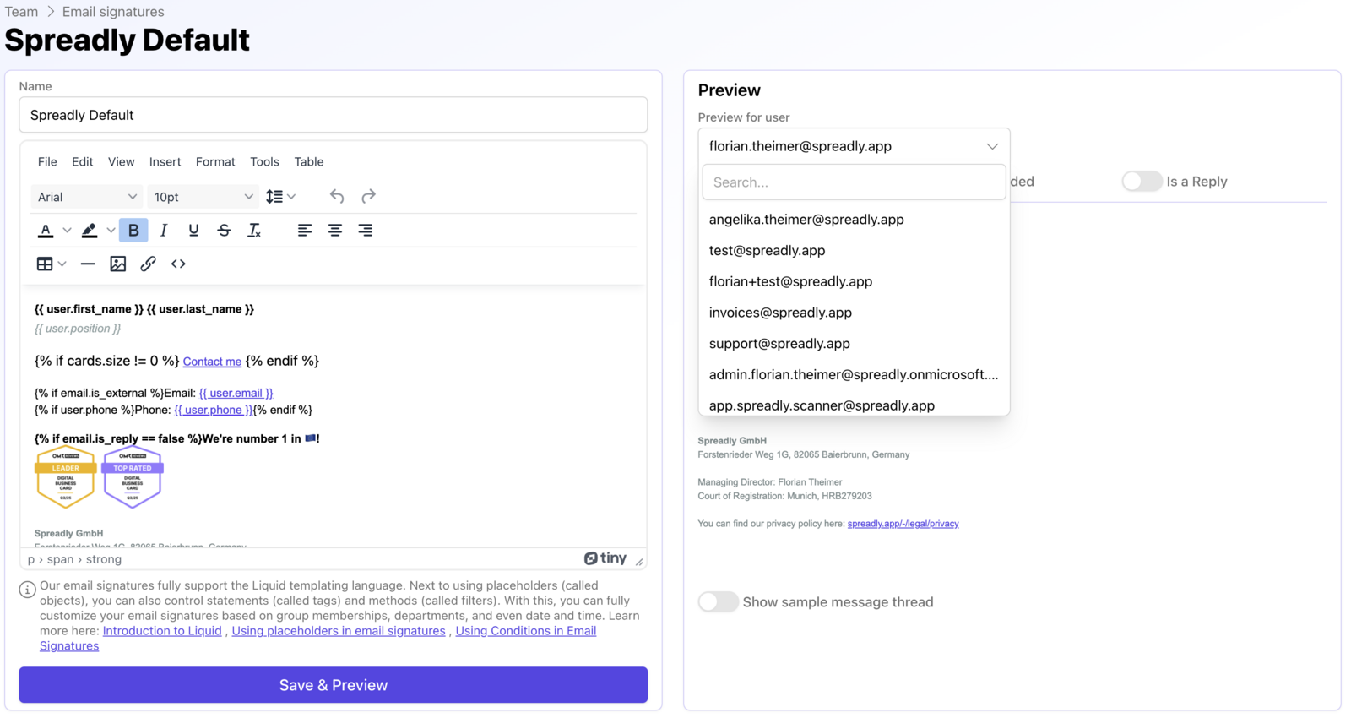This screenshot has height=718, width=1351.
Task: Apply italic formatting
Action: point(164,231)
